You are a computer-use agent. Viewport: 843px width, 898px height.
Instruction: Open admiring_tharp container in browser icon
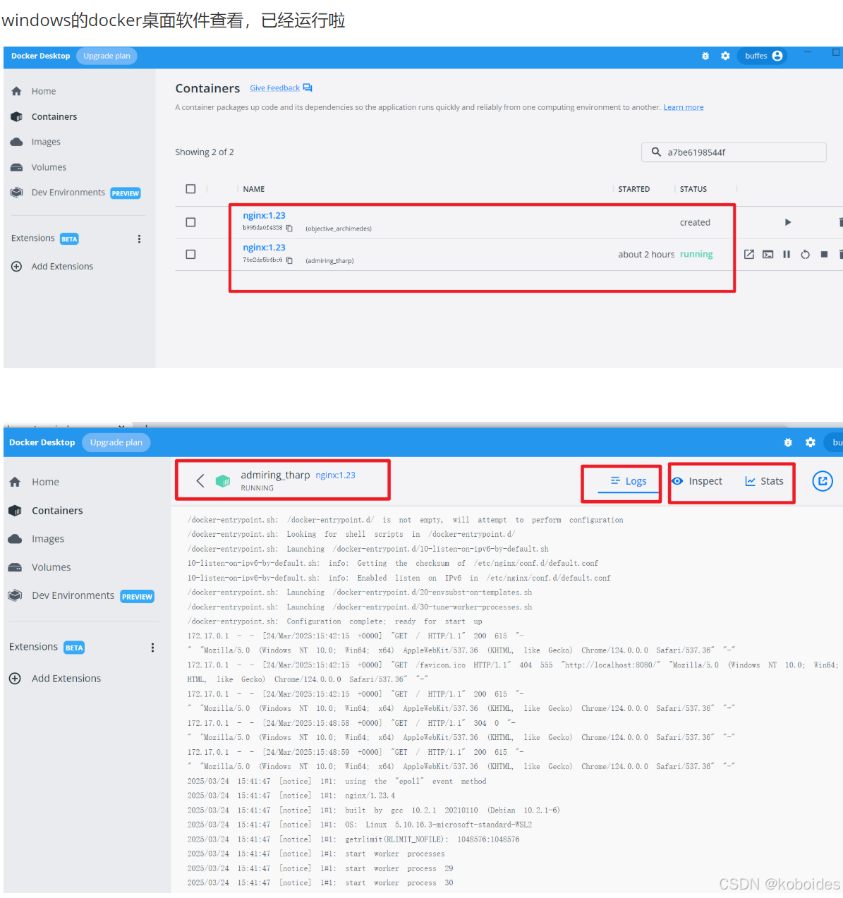pos(749,255)
